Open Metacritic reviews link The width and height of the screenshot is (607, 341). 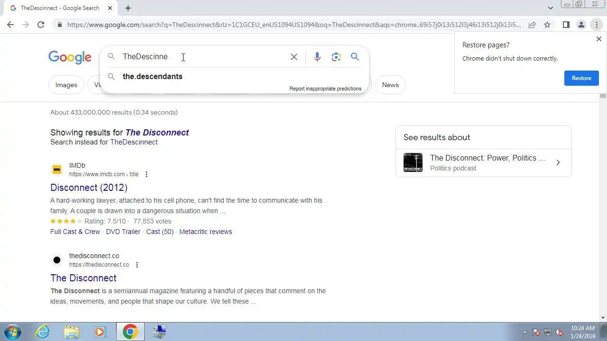click(x=206, y=232)
